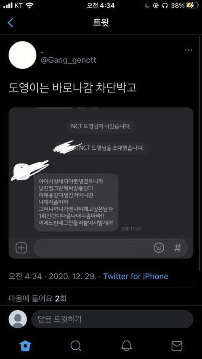Open the three-dot tweet options menu

(189, 50)
